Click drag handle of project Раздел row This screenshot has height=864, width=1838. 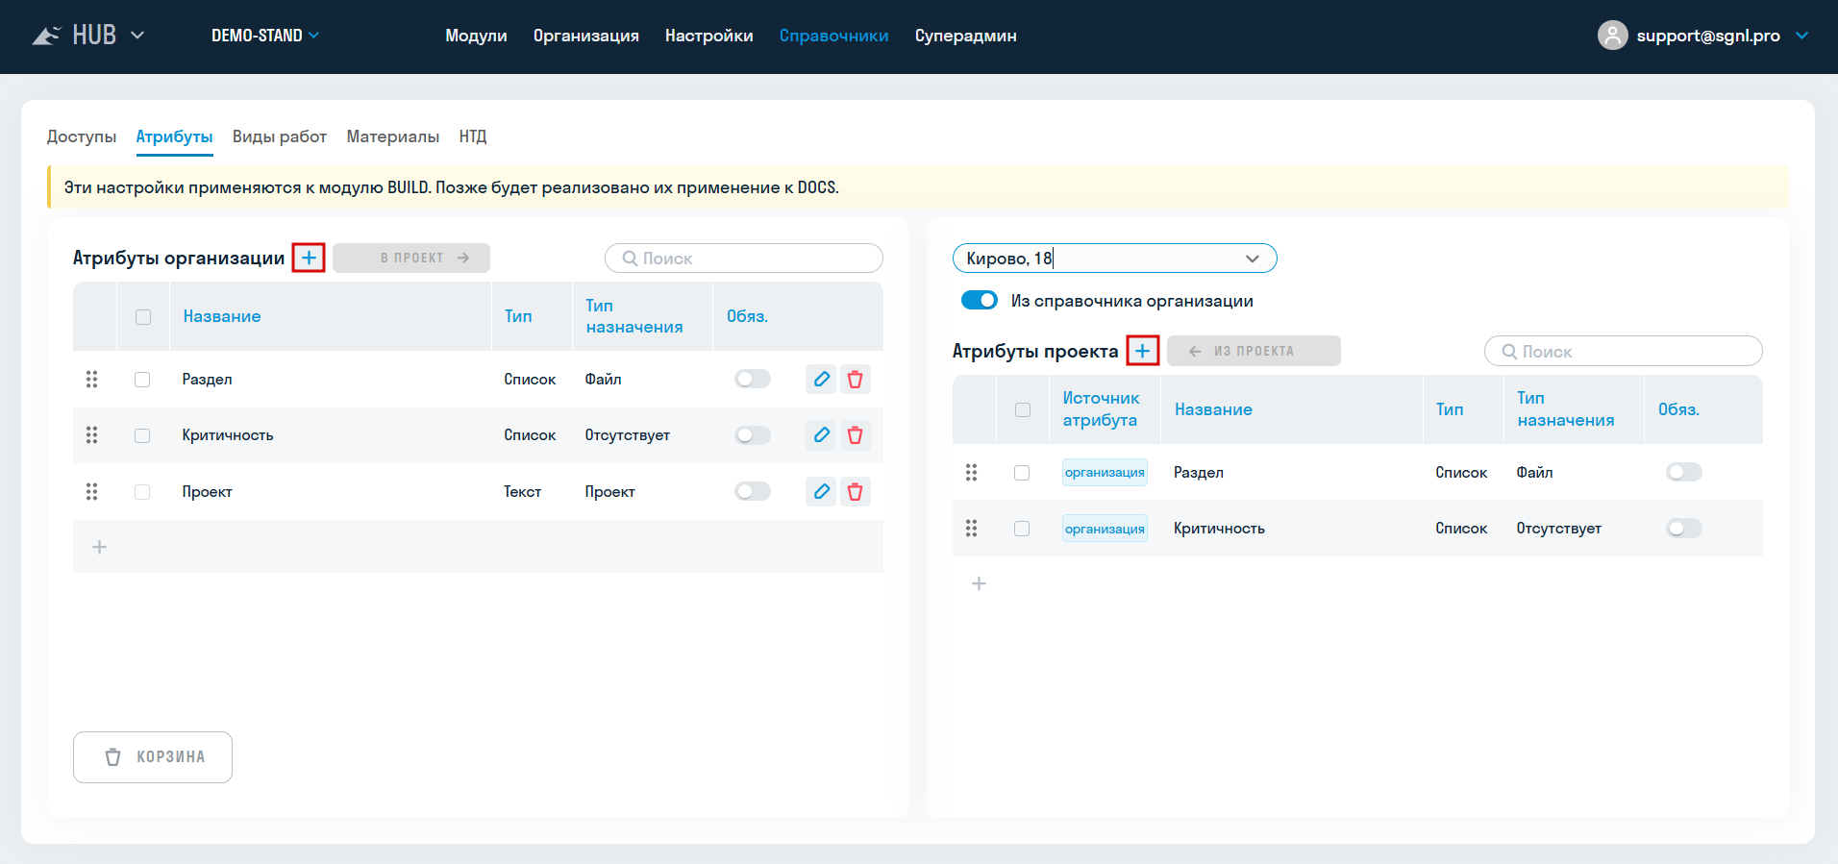coord(972,473)
